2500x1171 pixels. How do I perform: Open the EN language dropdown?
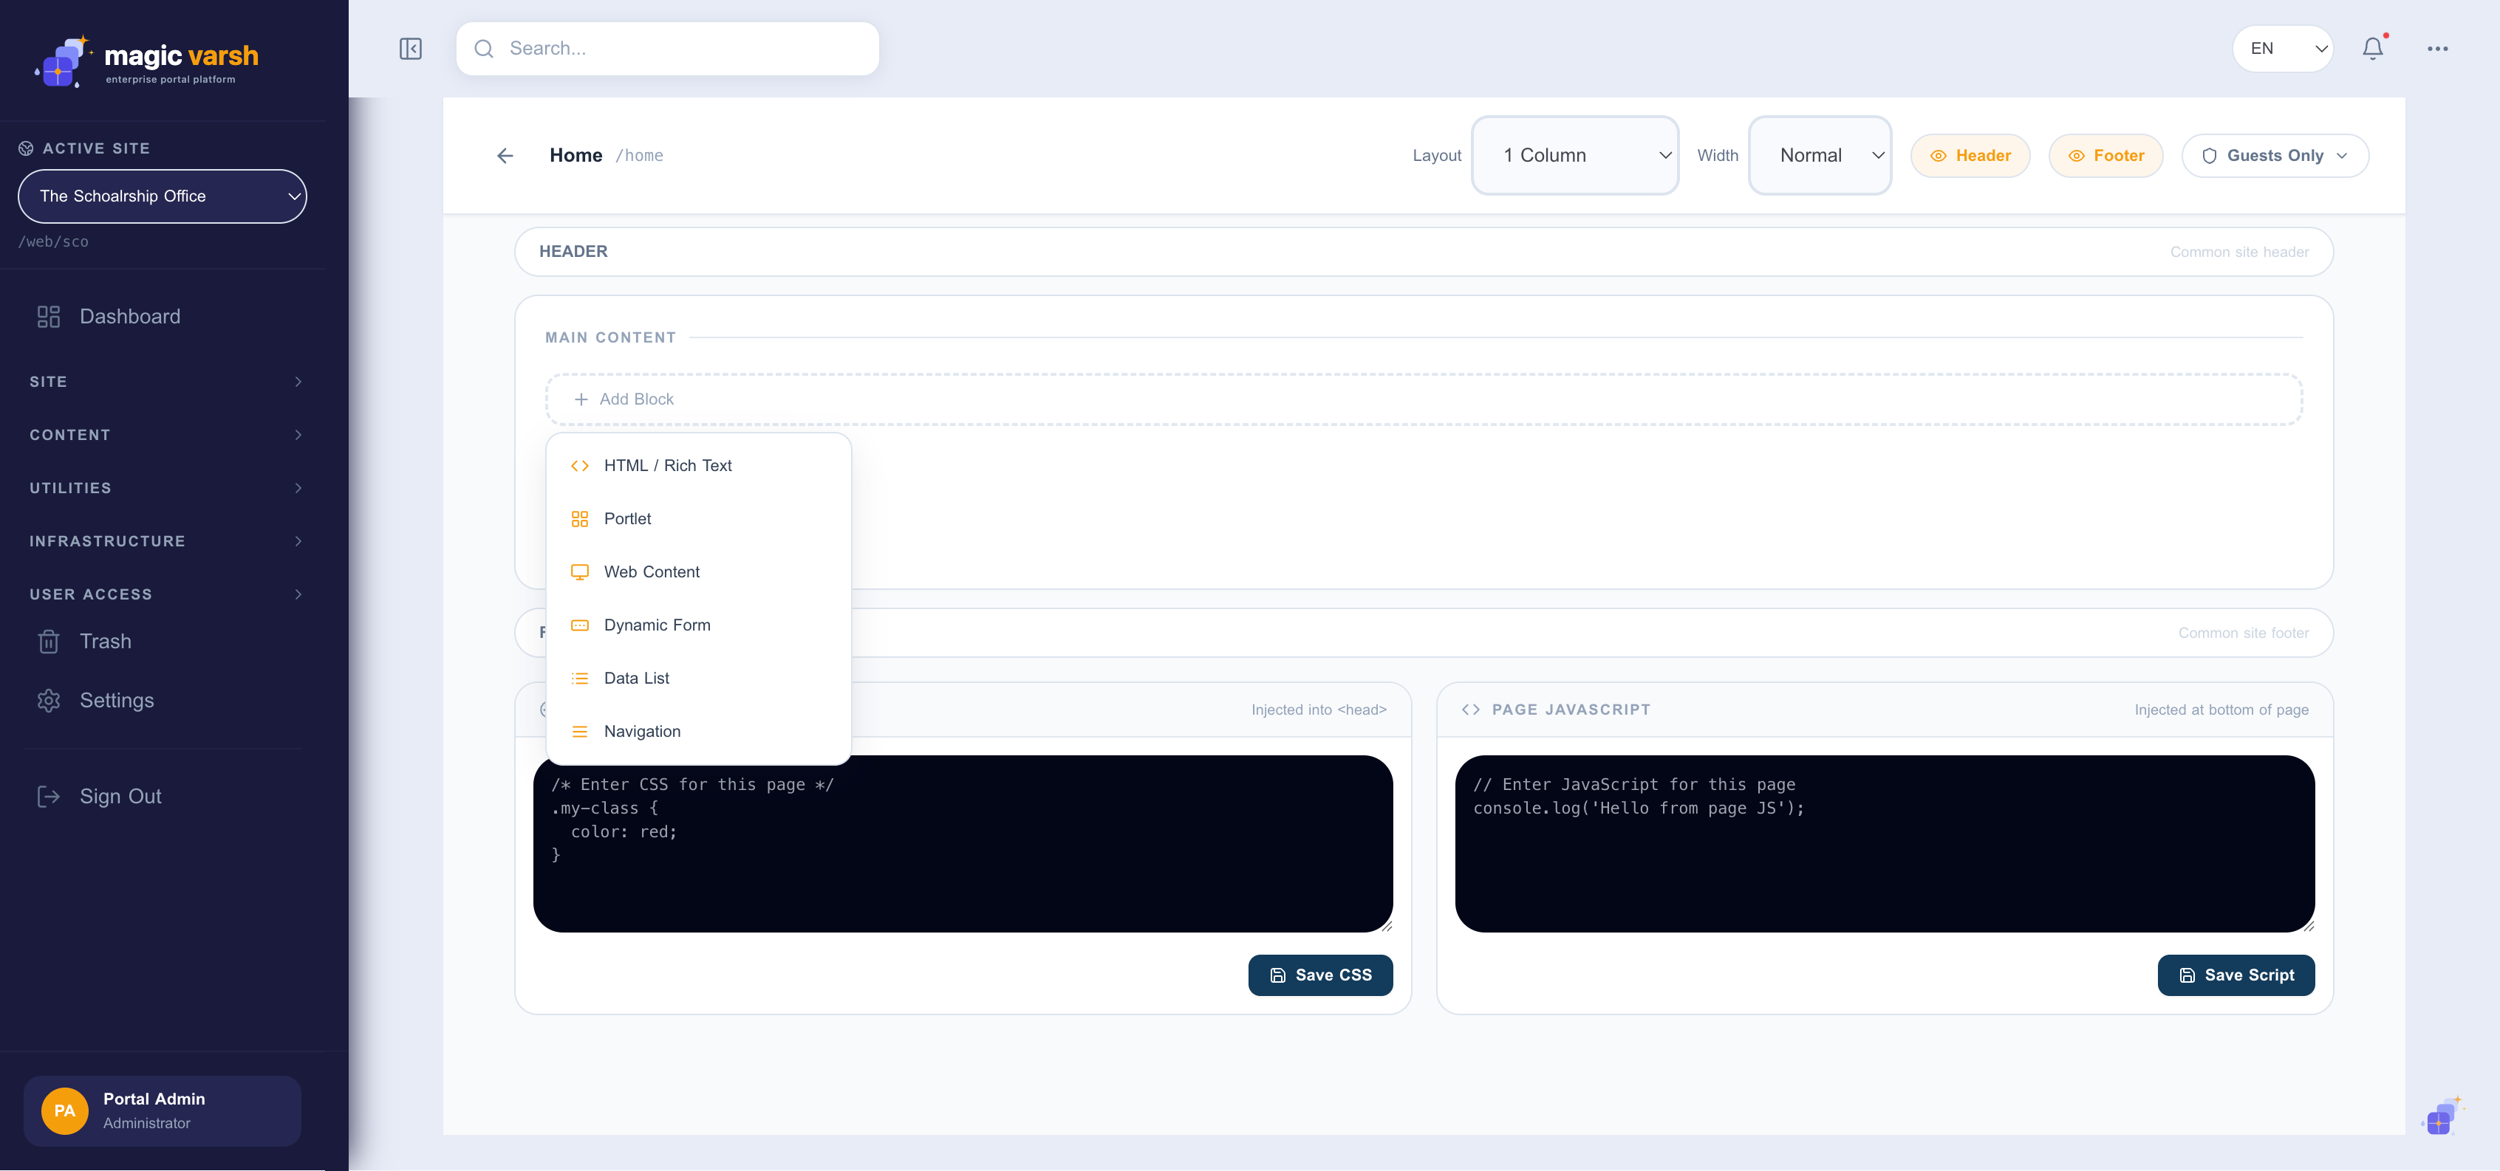[x=2283, y=49]
